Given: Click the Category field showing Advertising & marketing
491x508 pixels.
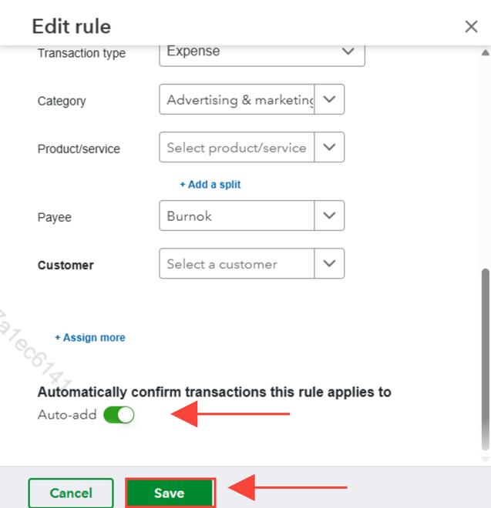Looking at the screenshot, I should (237, 100).
